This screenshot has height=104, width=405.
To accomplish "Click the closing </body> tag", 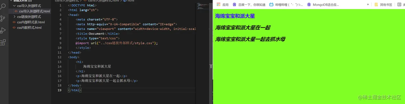I will point(74,85).
